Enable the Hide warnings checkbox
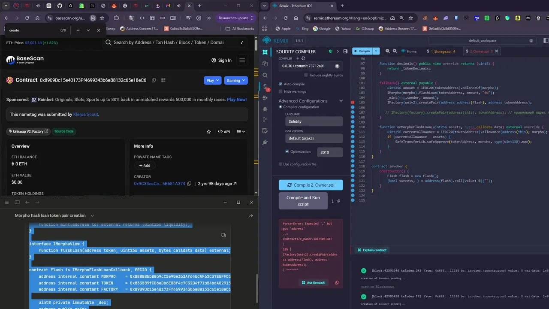 [x=281, y=91]
